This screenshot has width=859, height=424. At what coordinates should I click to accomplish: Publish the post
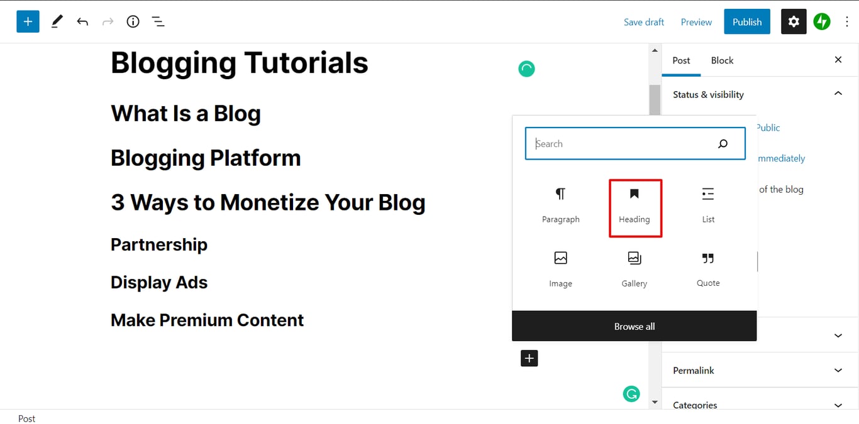(x=746, y=21)
